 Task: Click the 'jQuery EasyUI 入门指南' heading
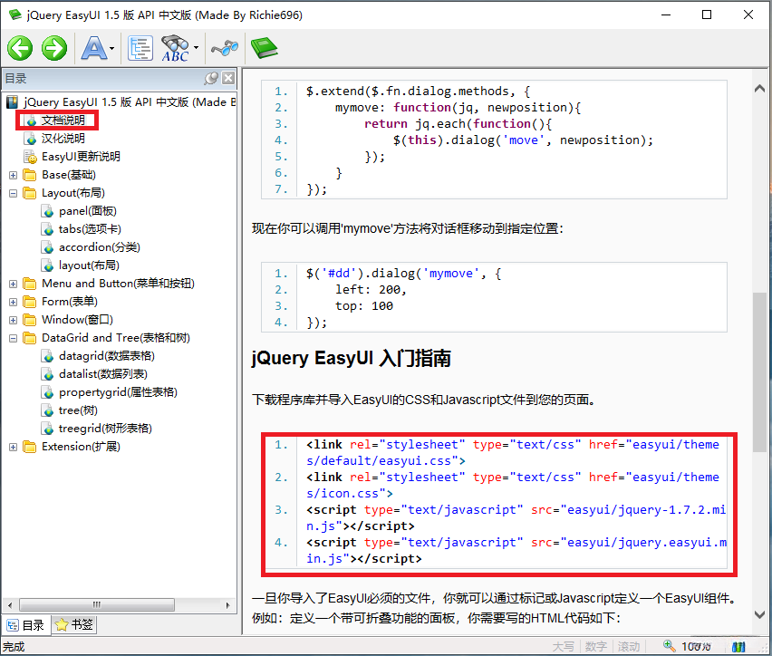(351, 359)
